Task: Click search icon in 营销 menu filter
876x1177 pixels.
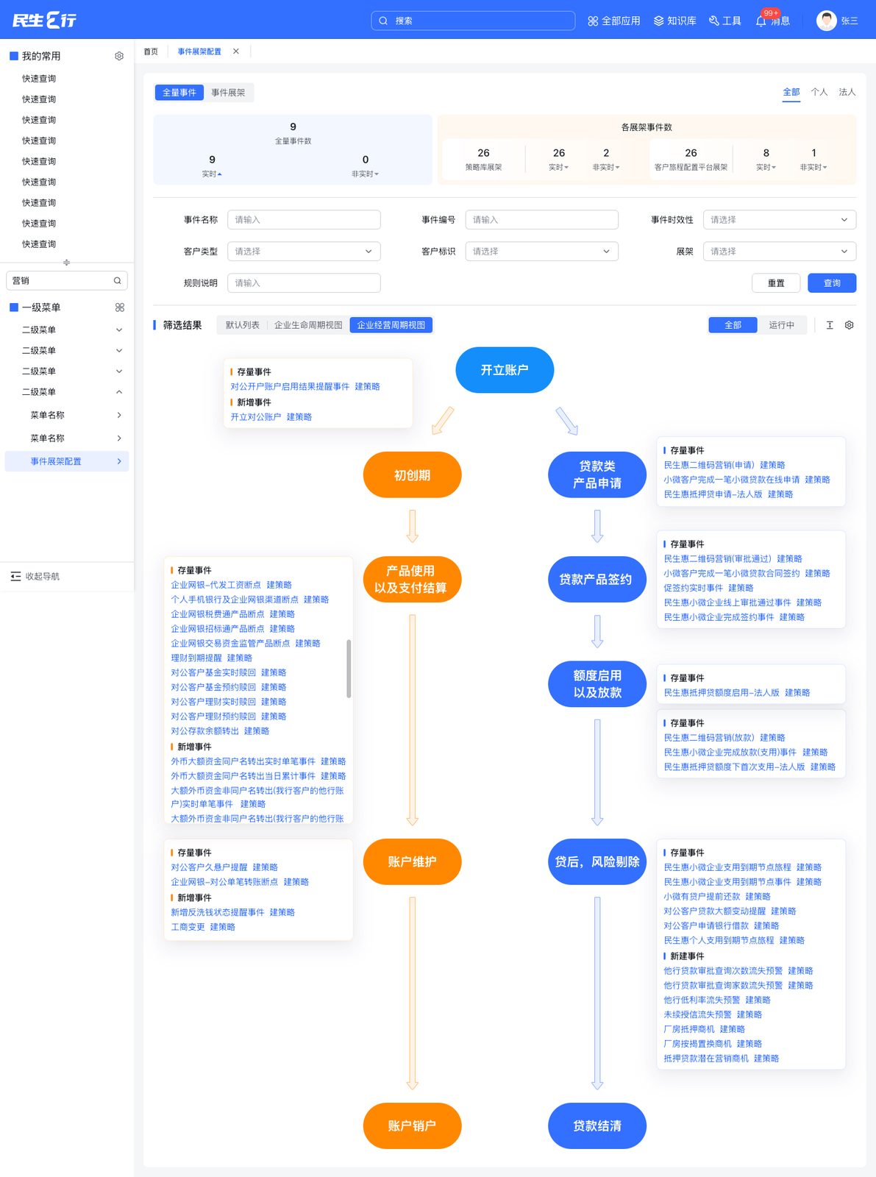Action: pos(117,280)
